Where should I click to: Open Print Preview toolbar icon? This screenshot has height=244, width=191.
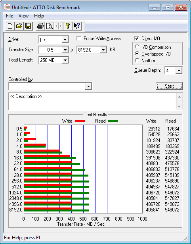click(50, 26)
